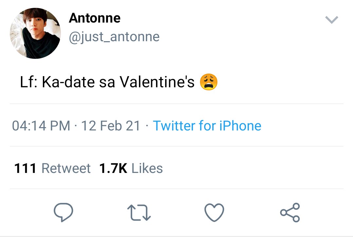Open the @just_antonne handle
The height and width of the screenshot is (237, 353).
[114, 37]
